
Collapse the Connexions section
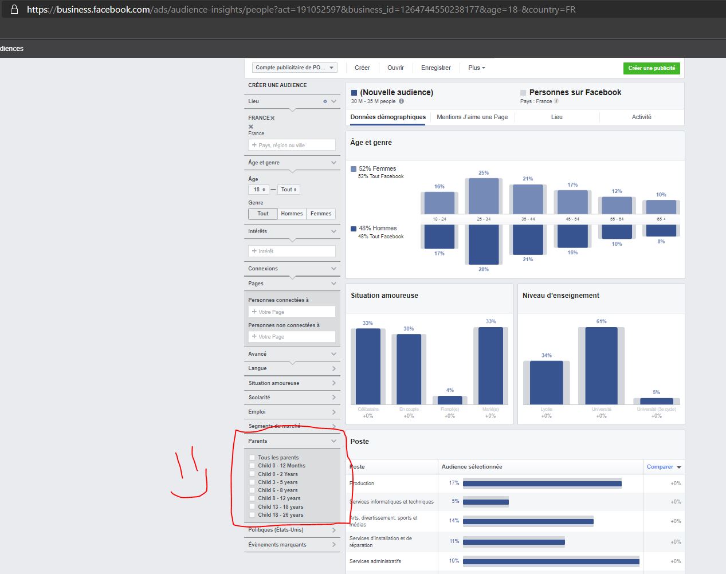click(334, 269)
